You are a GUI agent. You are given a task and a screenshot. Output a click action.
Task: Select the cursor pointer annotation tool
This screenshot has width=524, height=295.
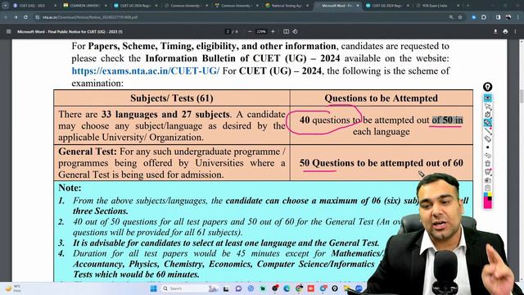pos(488,107)
